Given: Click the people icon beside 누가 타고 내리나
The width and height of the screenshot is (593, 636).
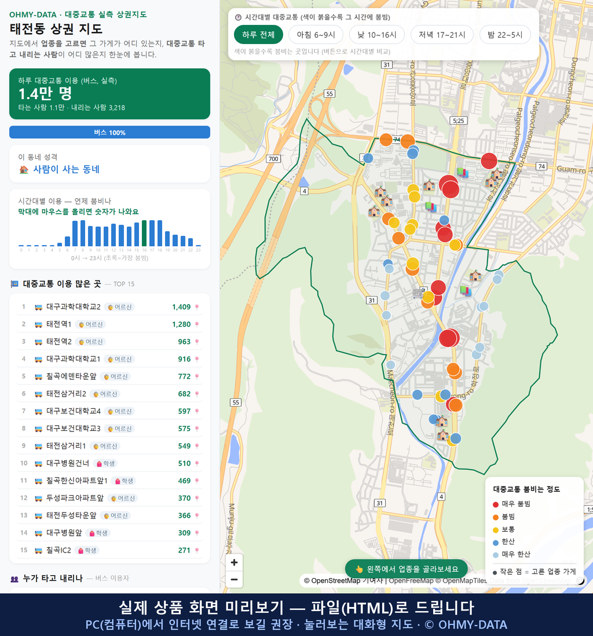Looking at the screenshot, I should pos(14,579).
